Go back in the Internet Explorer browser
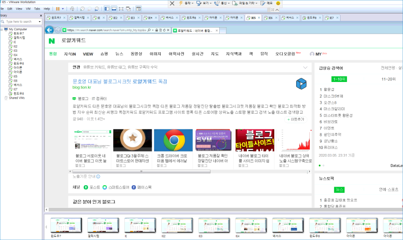403x240 pixels. (49, 30)
